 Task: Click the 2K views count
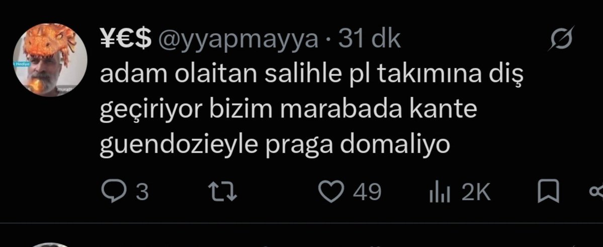coord(476,192)
